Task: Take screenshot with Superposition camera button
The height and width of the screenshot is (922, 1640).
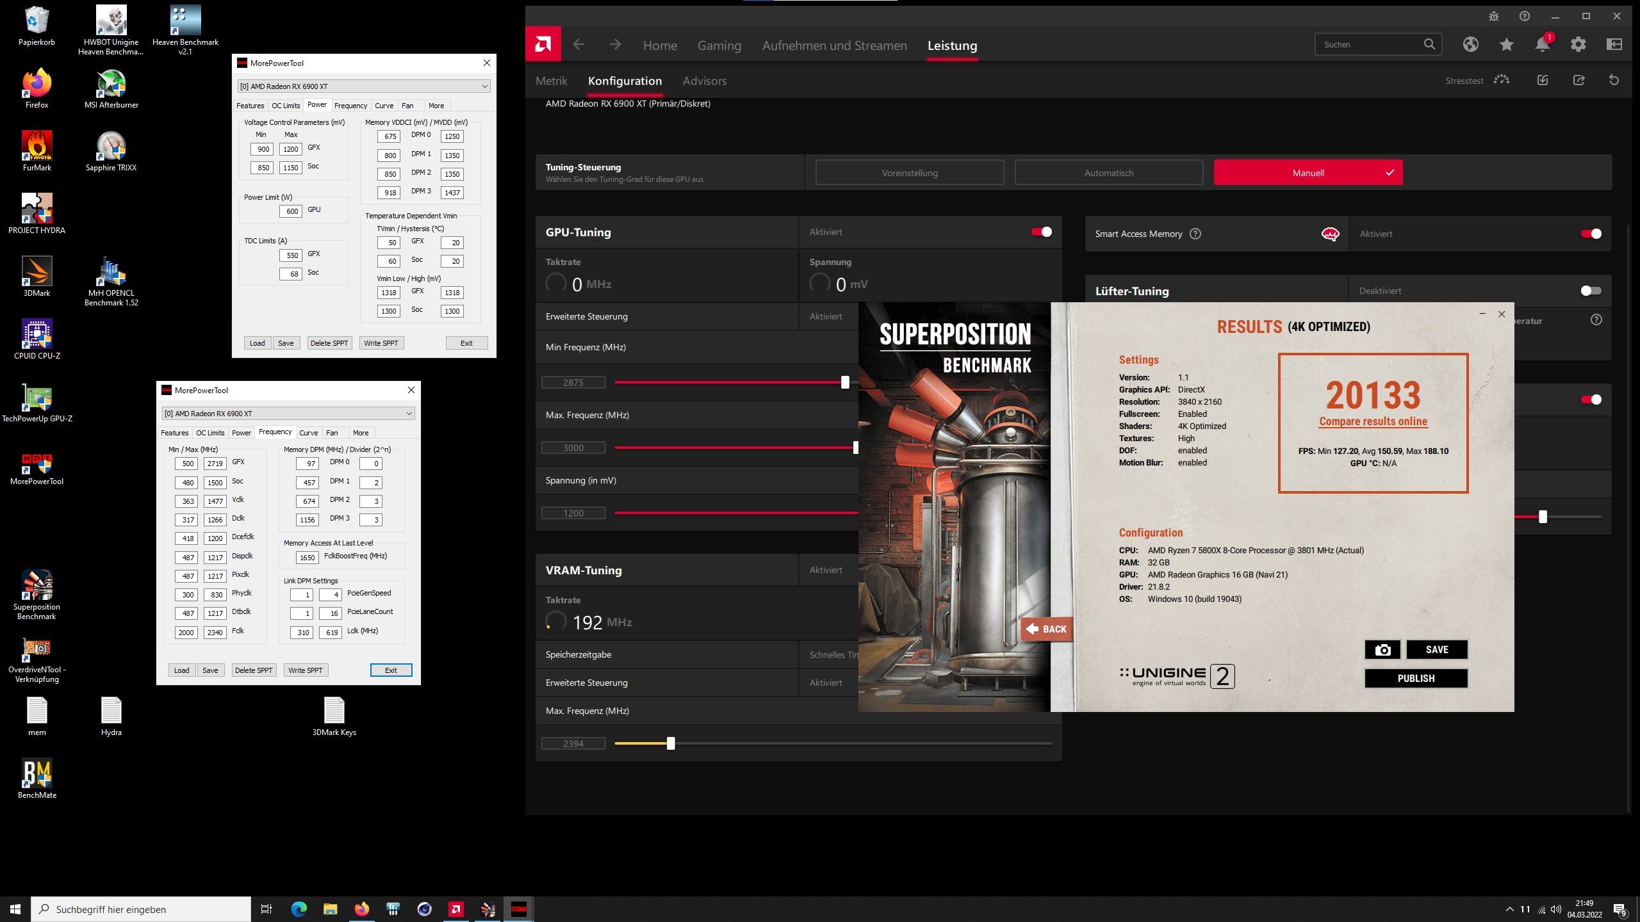Action: [x=1382, y=649]
